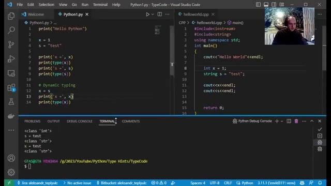This screenshot has height=186, width=331.
Task: Click Jira aleksandr_teplyuk status bar item
Action: coord(37,183)
